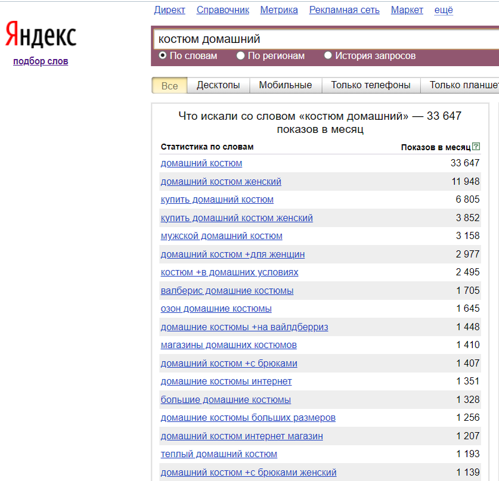This screenshot has height=481, width=499.
Task: Open the Справочник link
Action: coord(223,10)
